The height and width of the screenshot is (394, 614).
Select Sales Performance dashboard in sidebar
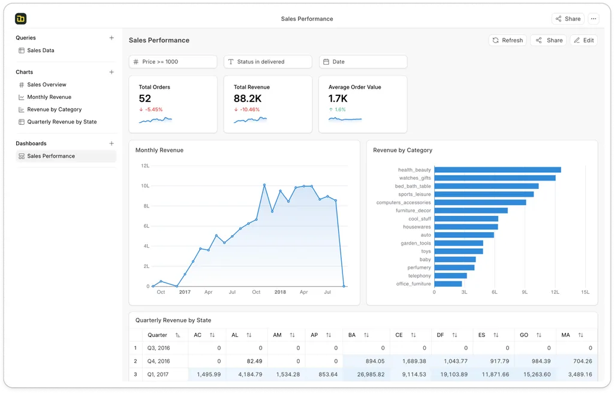51,156
